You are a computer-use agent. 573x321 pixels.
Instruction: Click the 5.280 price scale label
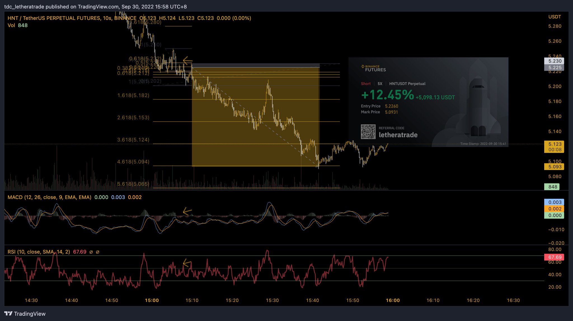click(555, 26)
